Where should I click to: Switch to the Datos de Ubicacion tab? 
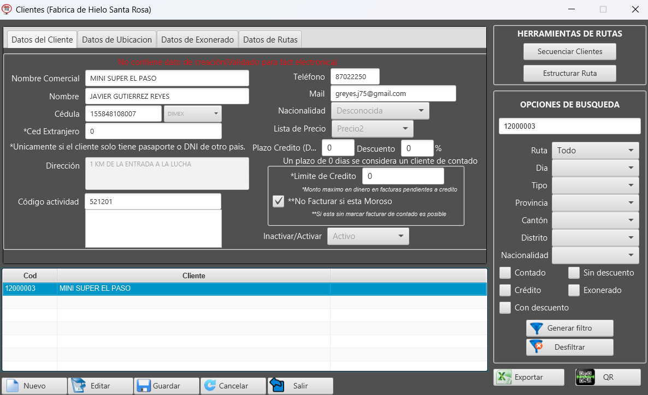(117, 40)
